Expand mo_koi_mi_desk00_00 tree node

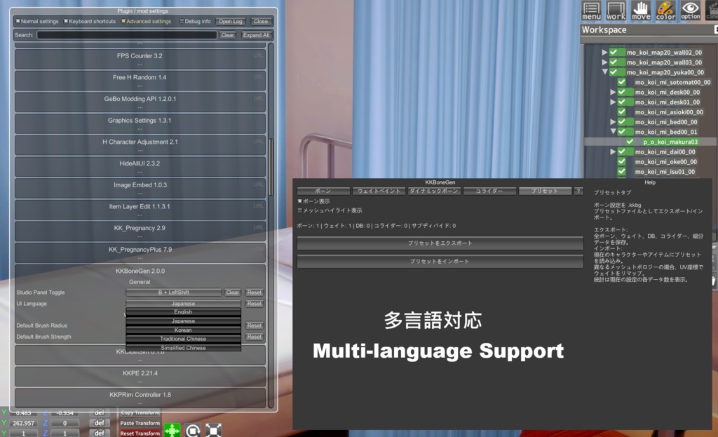(x=613, y=92)
